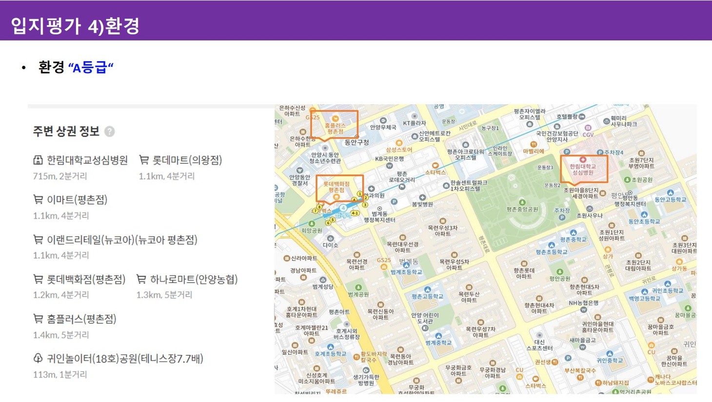The width and height of the screenshot is (712, 402).
Task: Click the 범계동 행정복지센터 label on map
Action: 379,217
